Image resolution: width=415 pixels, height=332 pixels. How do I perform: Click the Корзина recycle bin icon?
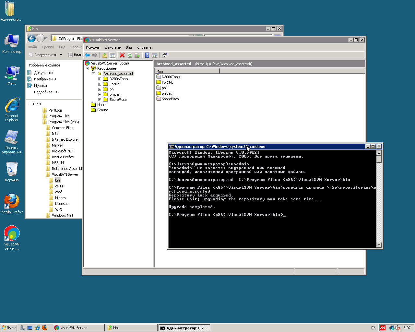(x=12, y=172)
